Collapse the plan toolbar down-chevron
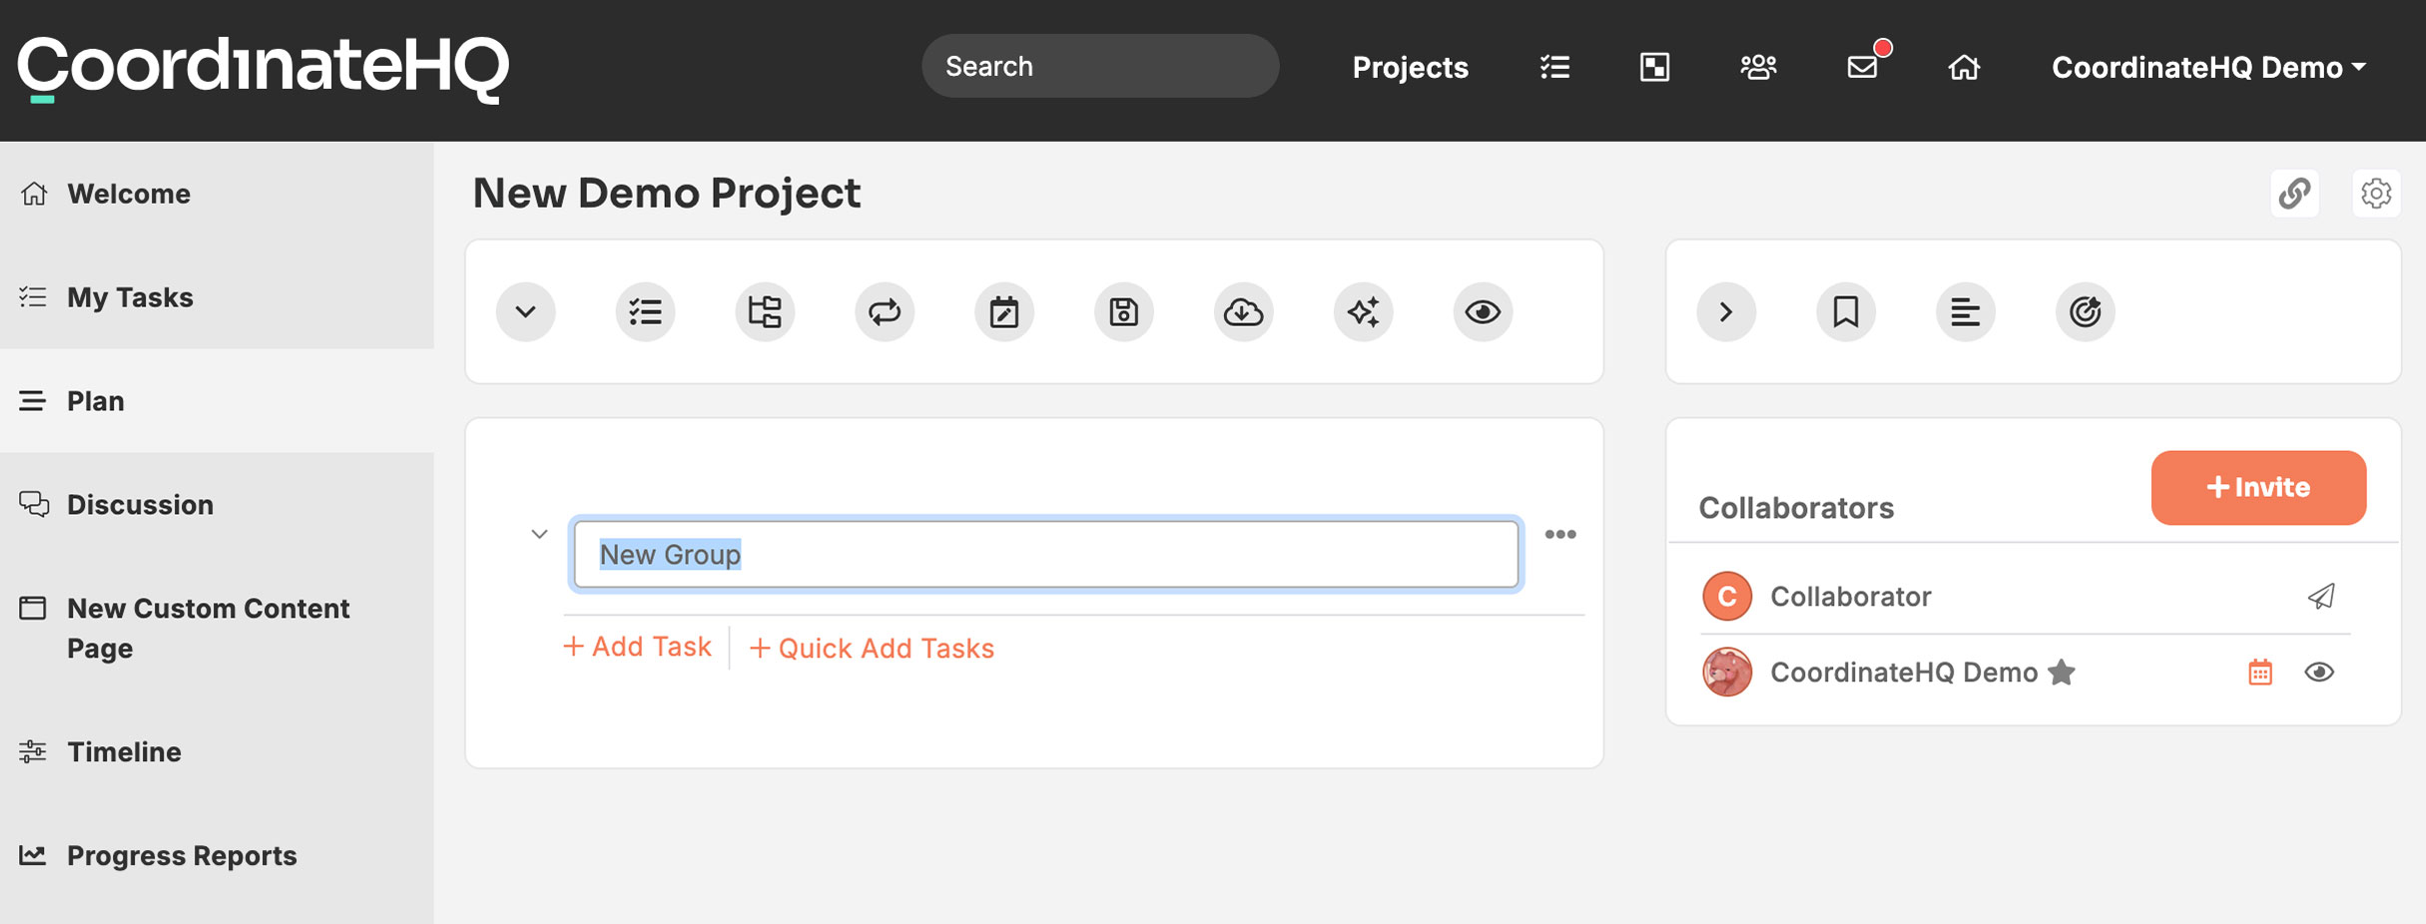The image size is (2426, 924). coord(525,312)
